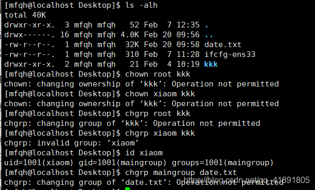Select the 'total 40K' line
The width and height of the screenshot is (315, 190).
coord(25,15)
